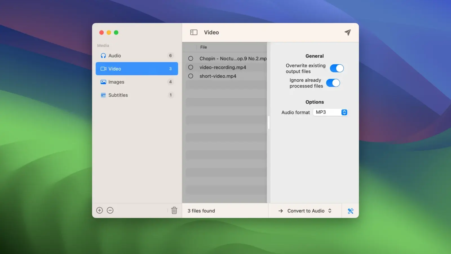Click the trash can icon
Image resolution: width=451 pixels, height=254 pixels.
point(174,211)
